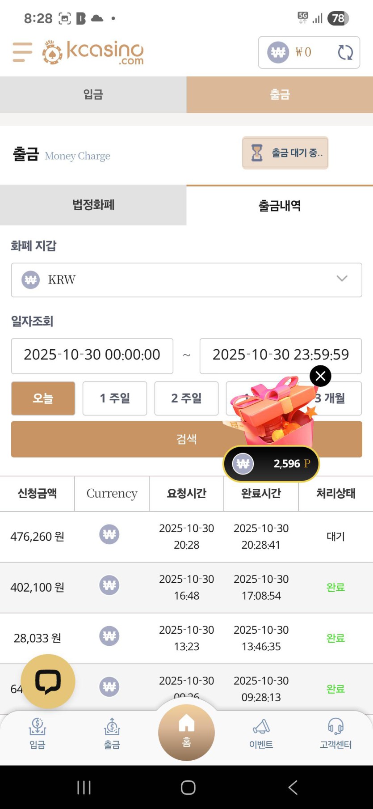Select the 2 주일 date range

point(186,398)
